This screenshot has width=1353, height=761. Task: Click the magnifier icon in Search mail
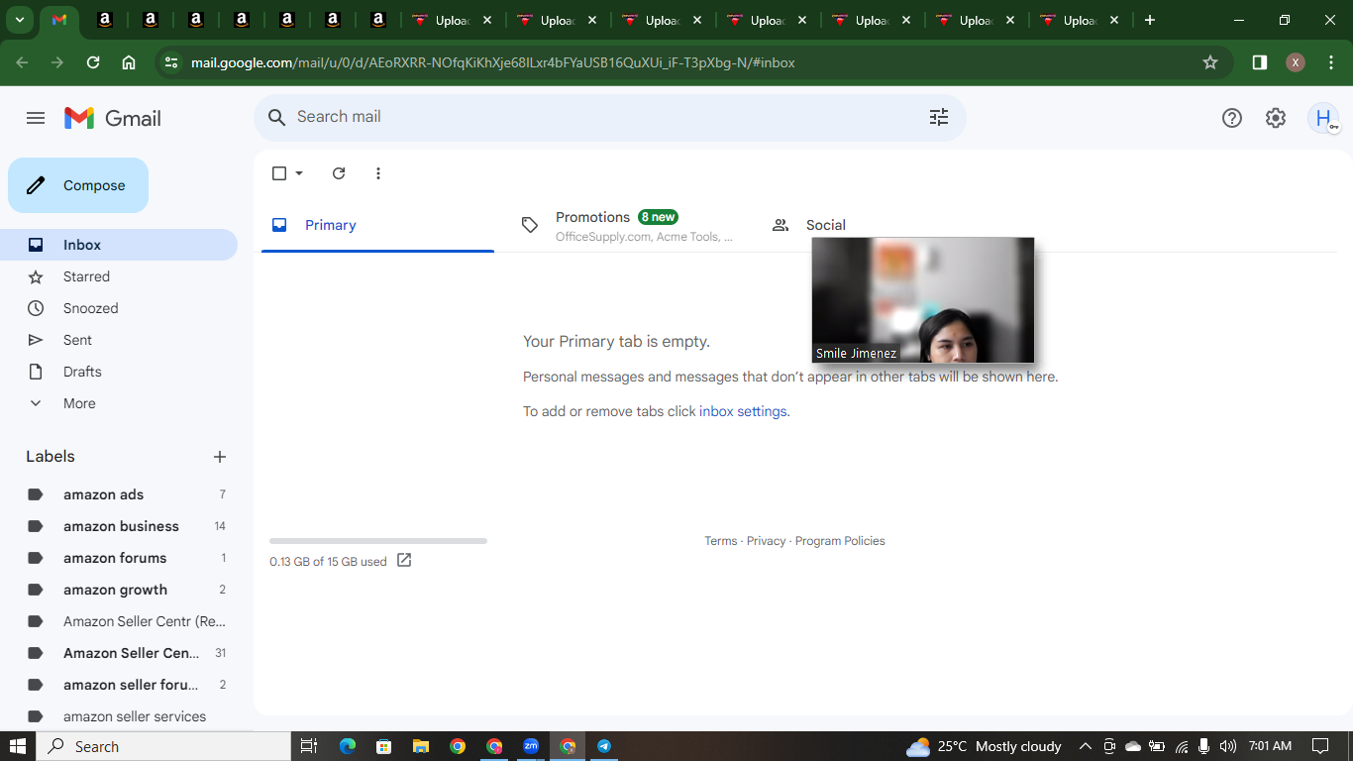277,117
